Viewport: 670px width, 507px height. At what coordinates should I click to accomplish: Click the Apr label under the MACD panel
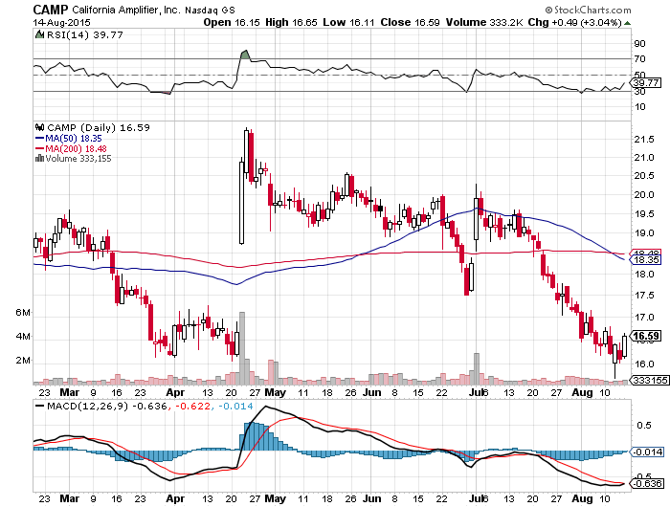(x=175, y=498)
